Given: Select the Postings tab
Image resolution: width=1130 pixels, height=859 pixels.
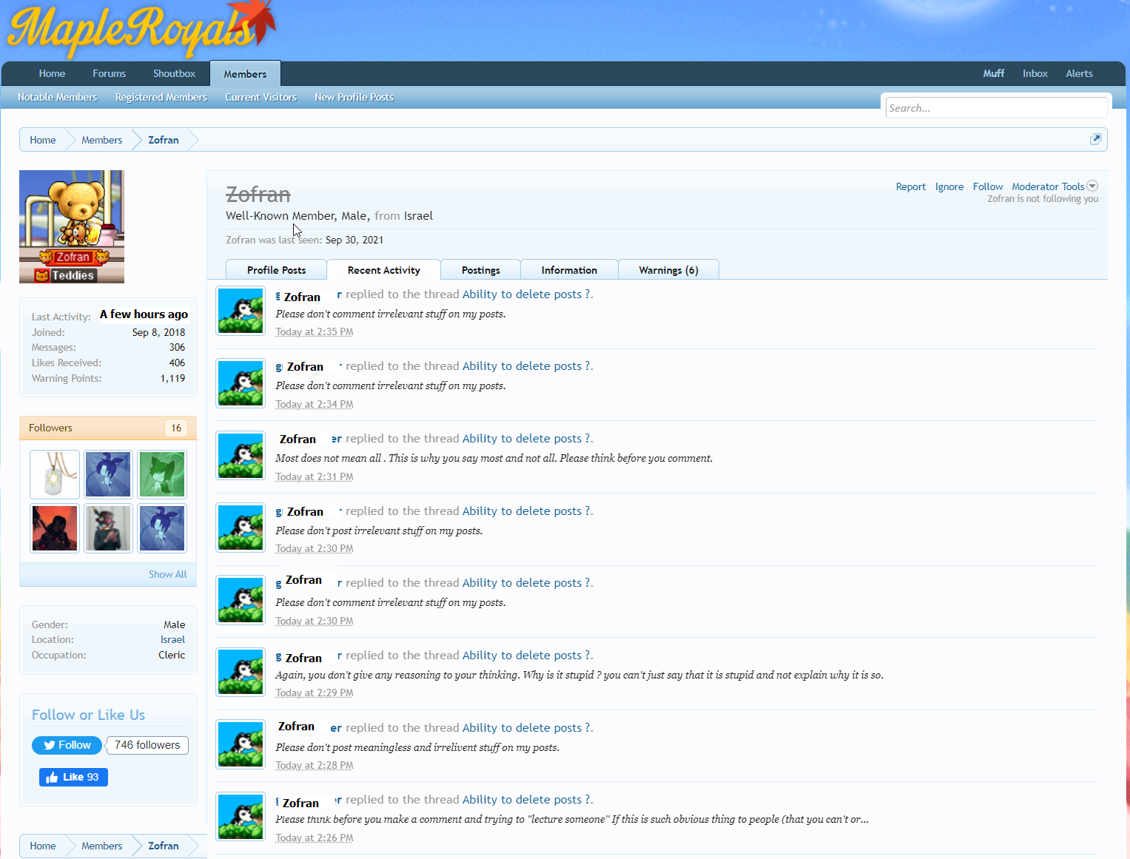Looking at the screenshot, I should (480, 270).
